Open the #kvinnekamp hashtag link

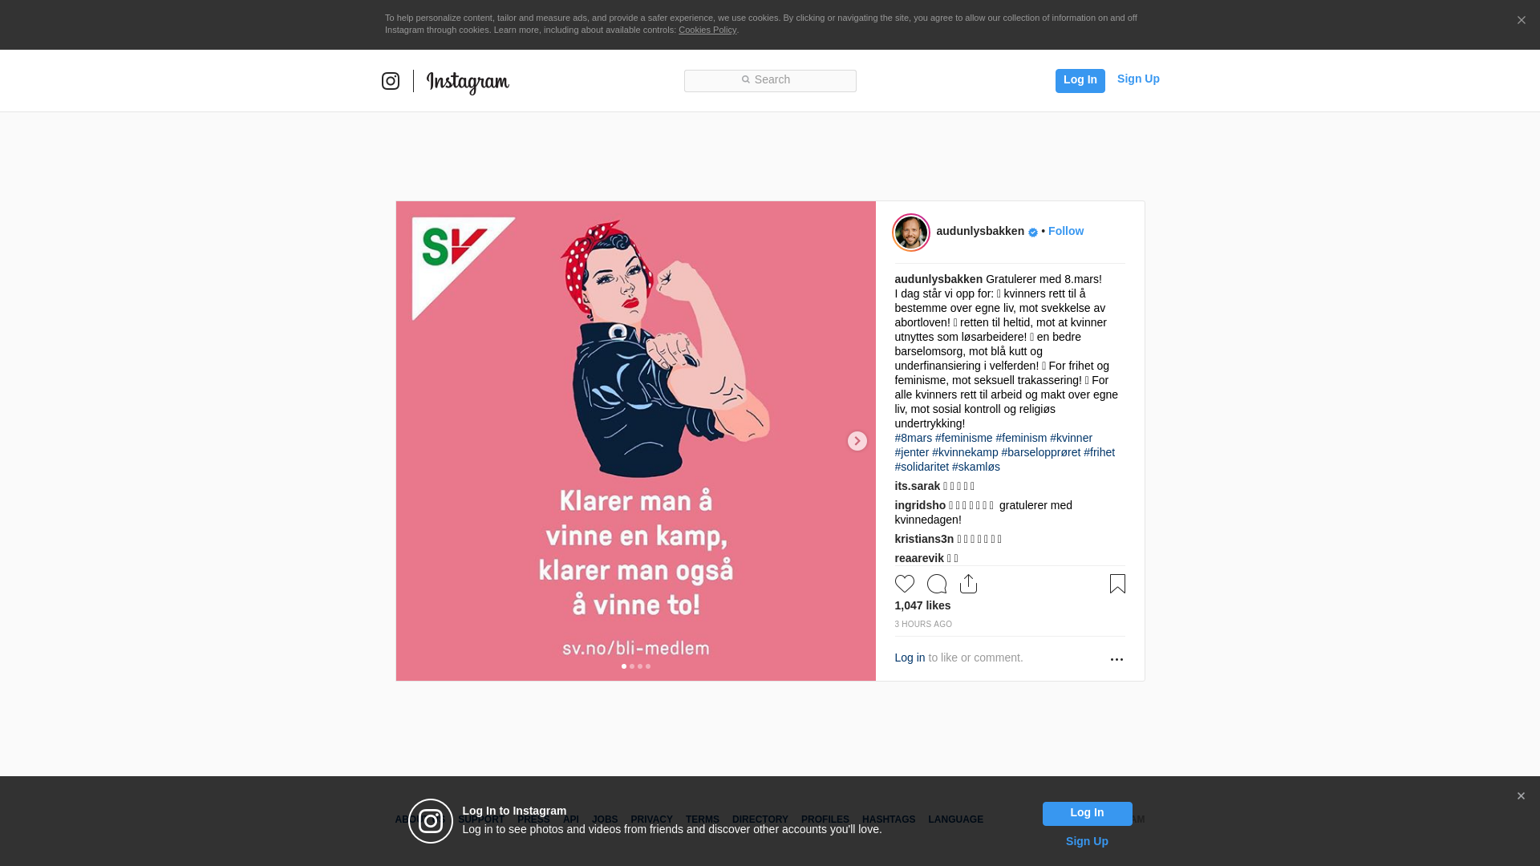[965, 452]
